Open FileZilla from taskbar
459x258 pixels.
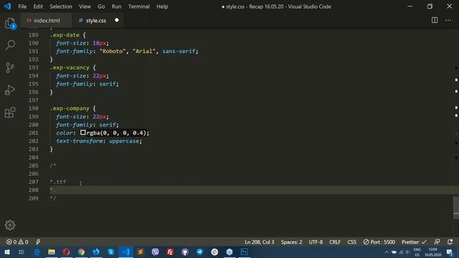170,252
